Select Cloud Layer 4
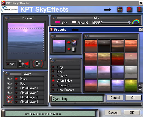Image resolution: width=143 pixels, height=117 pixels. pos(29,102)
